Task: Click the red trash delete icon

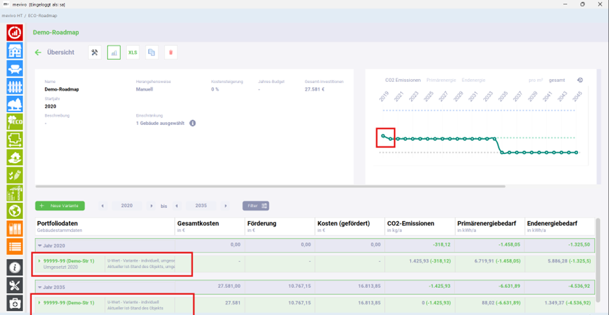Action: tap(171, 52)
